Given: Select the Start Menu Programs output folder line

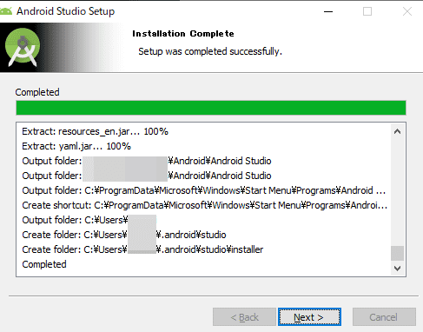Looking at the screenshot, I should [203, 190].
